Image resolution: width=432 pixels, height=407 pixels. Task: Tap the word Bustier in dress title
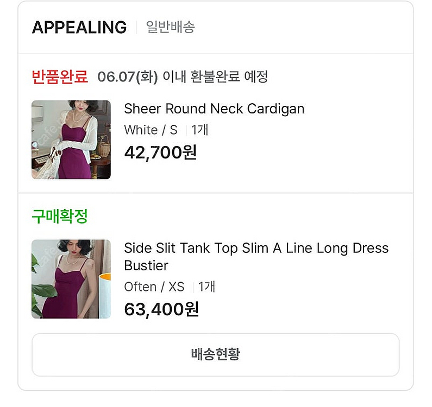click(x=146, y=265)
